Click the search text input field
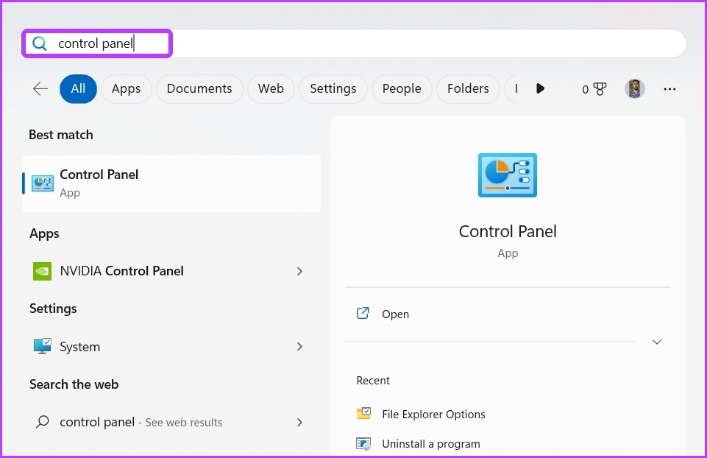Viewport: 707px width, 458px height. pyautogui.click(x=368, y=43)
